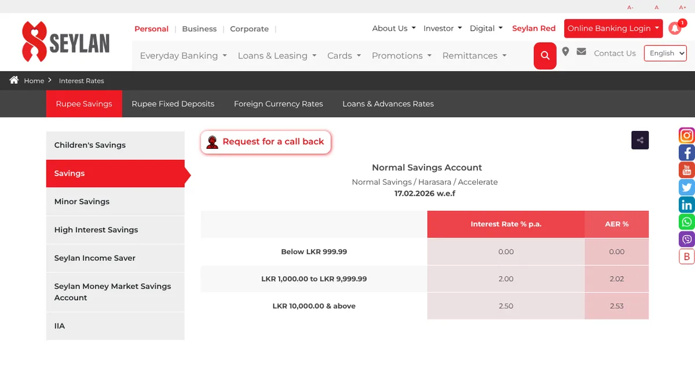Image resolution: width=695 pixels, height=391 pixels.
Task: Click the Interest Rate % p.a. header
Action: [506, 224]
